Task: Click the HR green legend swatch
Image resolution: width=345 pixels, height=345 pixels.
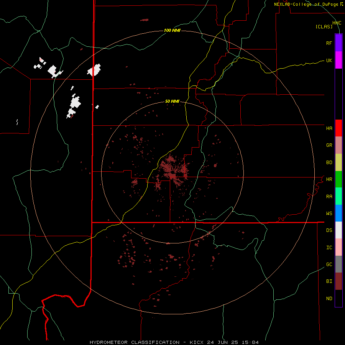Action: pyautogui.click(x=338, y=179)
